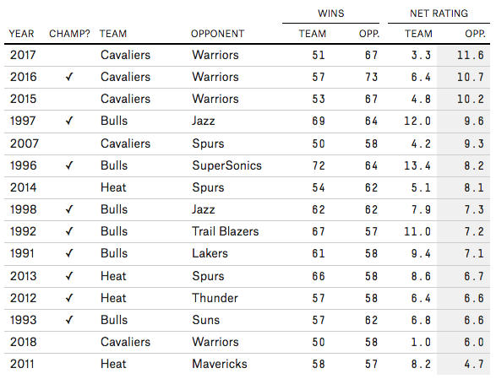The image size is (496, 379).
Task: Click the champion checkmark for 2016
Action: point(69,77)
